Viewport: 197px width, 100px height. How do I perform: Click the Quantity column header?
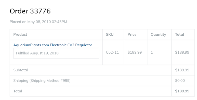pos(158,35)
